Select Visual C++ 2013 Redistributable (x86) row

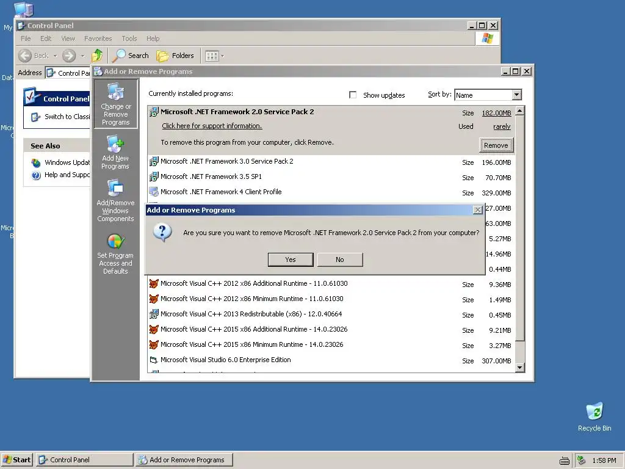tap(331, 314)
